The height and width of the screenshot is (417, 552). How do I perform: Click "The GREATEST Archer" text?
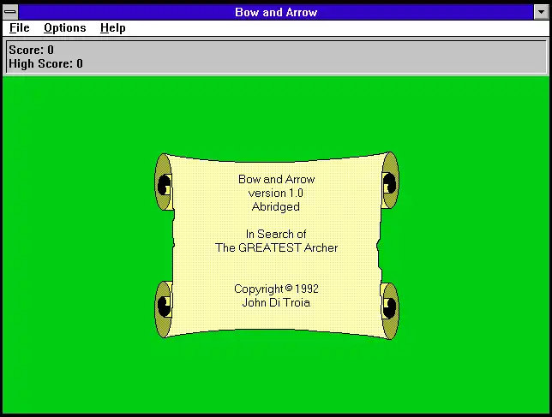(x=276, y=248)
